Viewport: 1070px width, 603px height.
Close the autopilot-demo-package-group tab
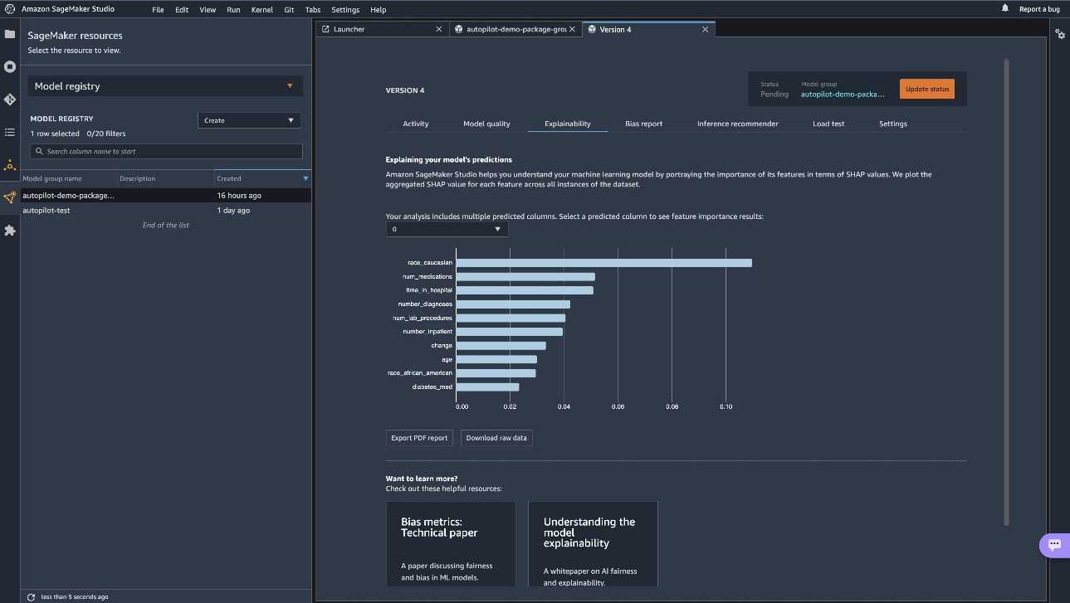point(572,29)
